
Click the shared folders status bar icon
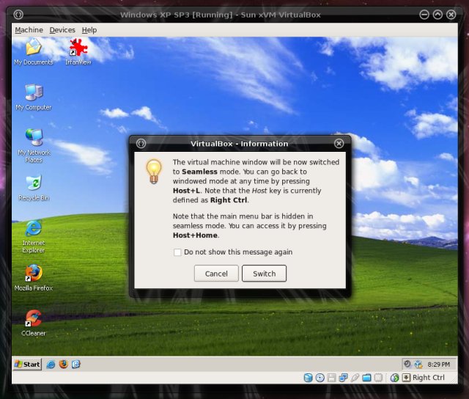(367, 378)
